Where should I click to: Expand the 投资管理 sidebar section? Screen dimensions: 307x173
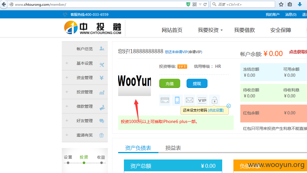point(85,92)
